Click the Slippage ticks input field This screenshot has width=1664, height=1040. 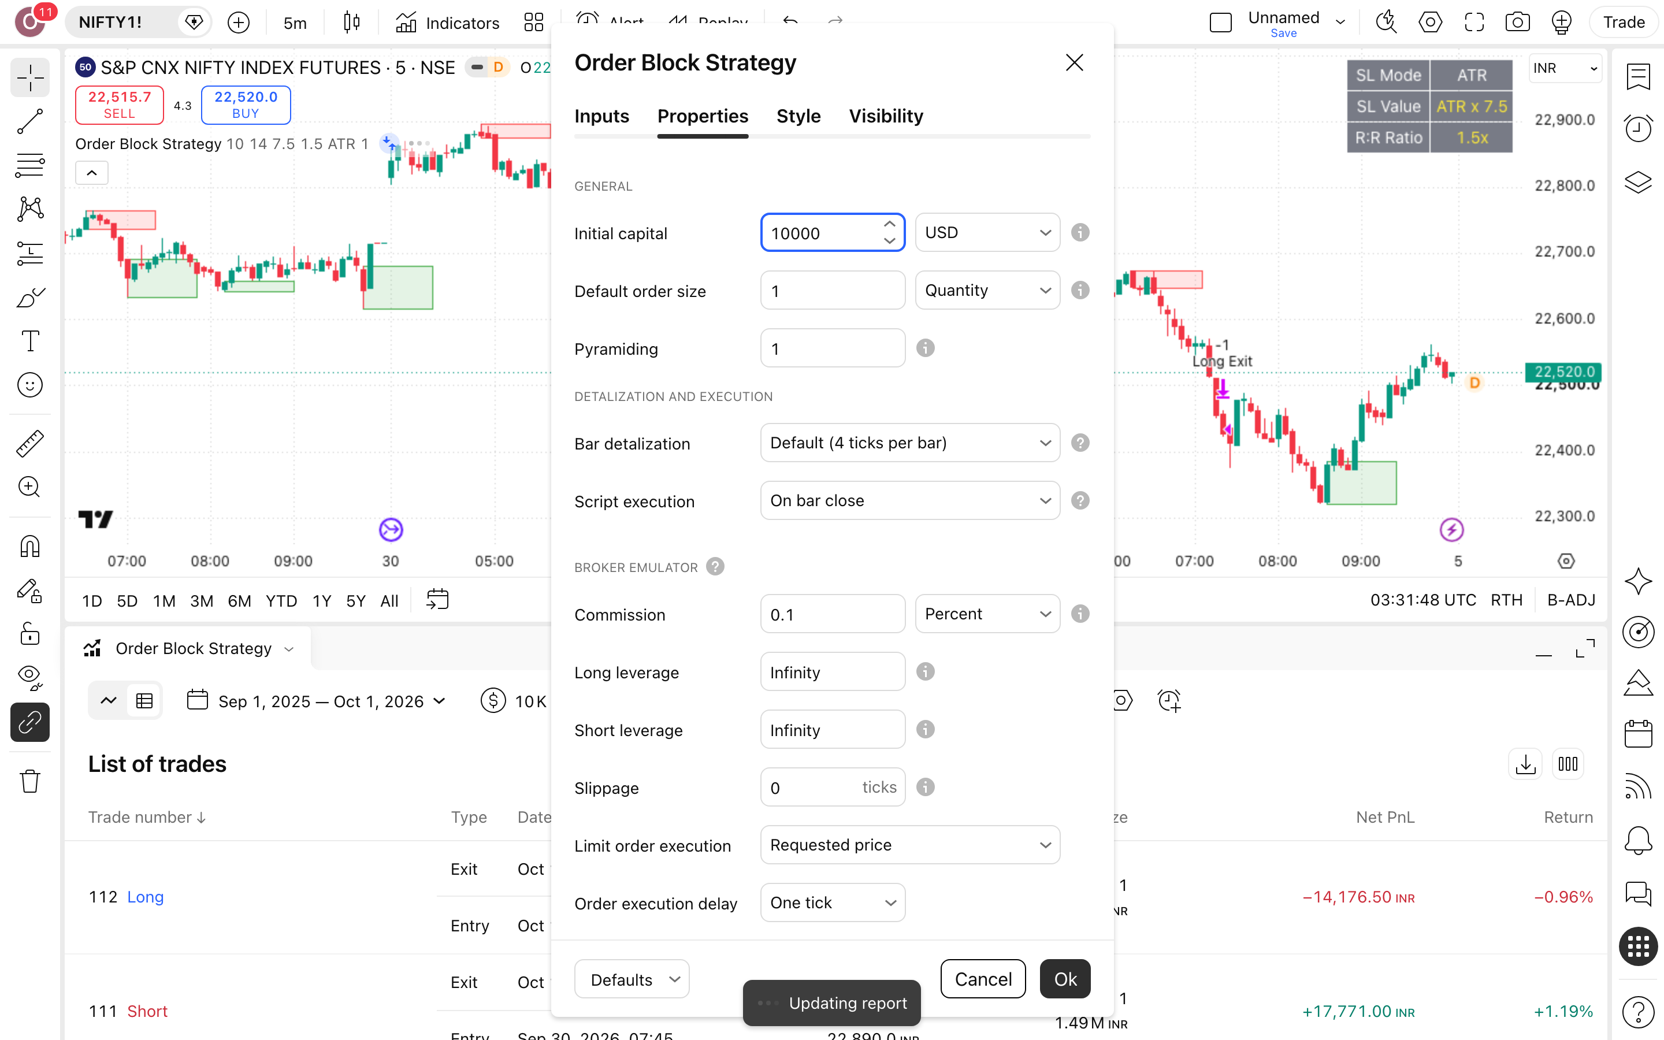coord(833,787)
